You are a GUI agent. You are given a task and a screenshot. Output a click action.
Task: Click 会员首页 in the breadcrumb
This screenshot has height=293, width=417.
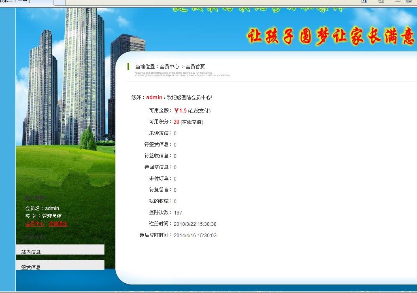195,67
